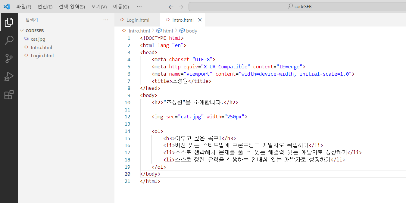Open the 편집(E) menu
This screenshot has width=406, height=203.
tap(45, 7)
